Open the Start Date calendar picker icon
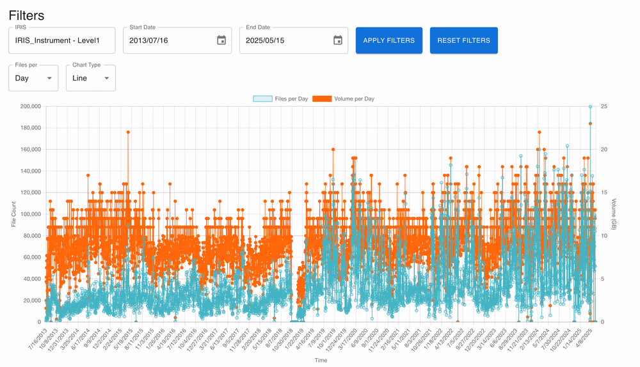640x367 pixels. coord(221,40)
